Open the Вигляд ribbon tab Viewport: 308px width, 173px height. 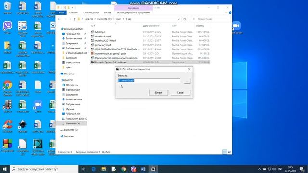coord(107,13)
